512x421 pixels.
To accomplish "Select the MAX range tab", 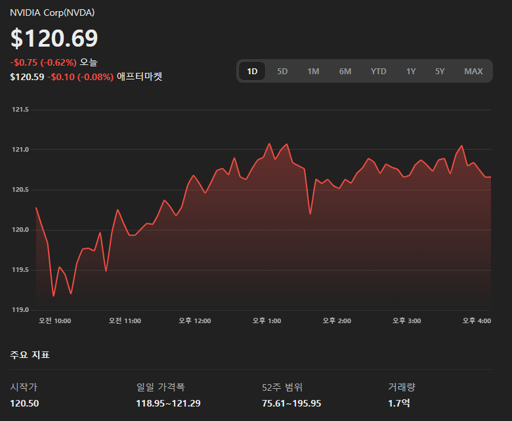I will (x=473, y=71).
